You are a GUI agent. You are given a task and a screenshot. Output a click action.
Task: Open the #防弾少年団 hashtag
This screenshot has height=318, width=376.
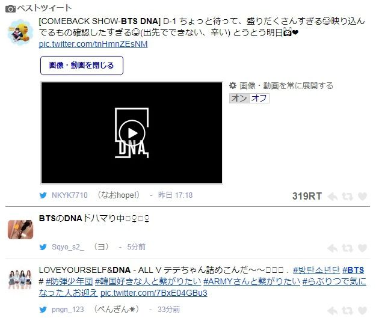tap(69, 281)
